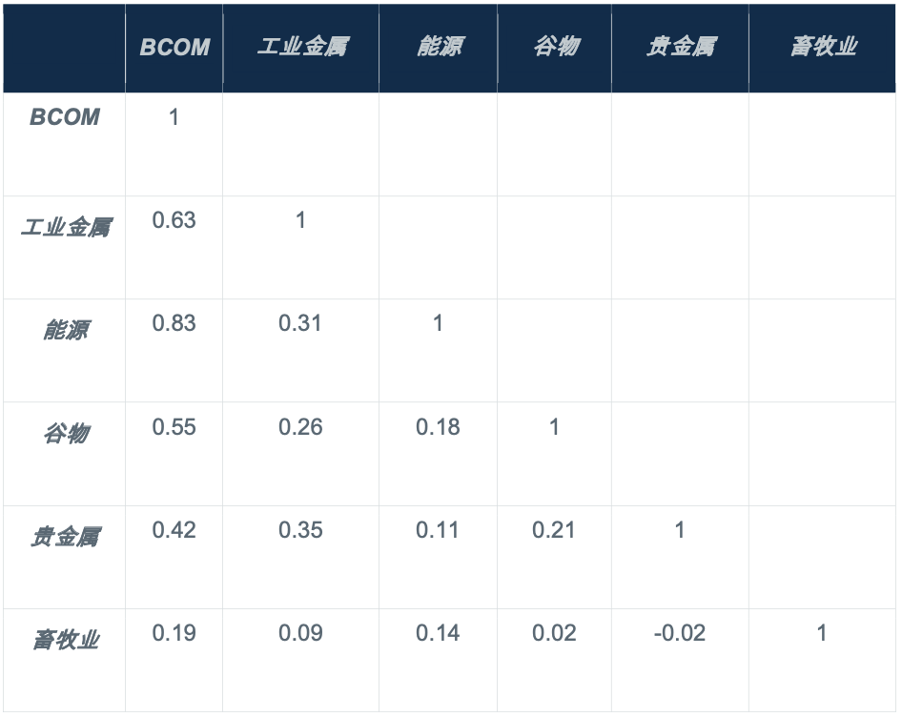This screenshot has height=717, width=902.
Task: Select the 工业金属 column header
Action: 301,48
